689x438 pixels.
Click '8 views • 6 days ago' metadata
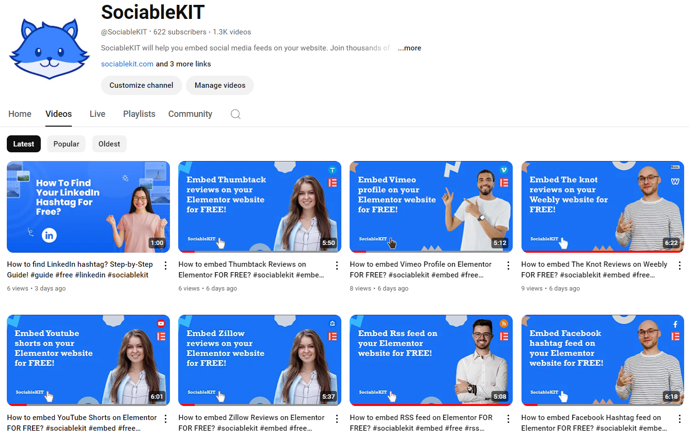pyautogui.click(x=379, y=289)
